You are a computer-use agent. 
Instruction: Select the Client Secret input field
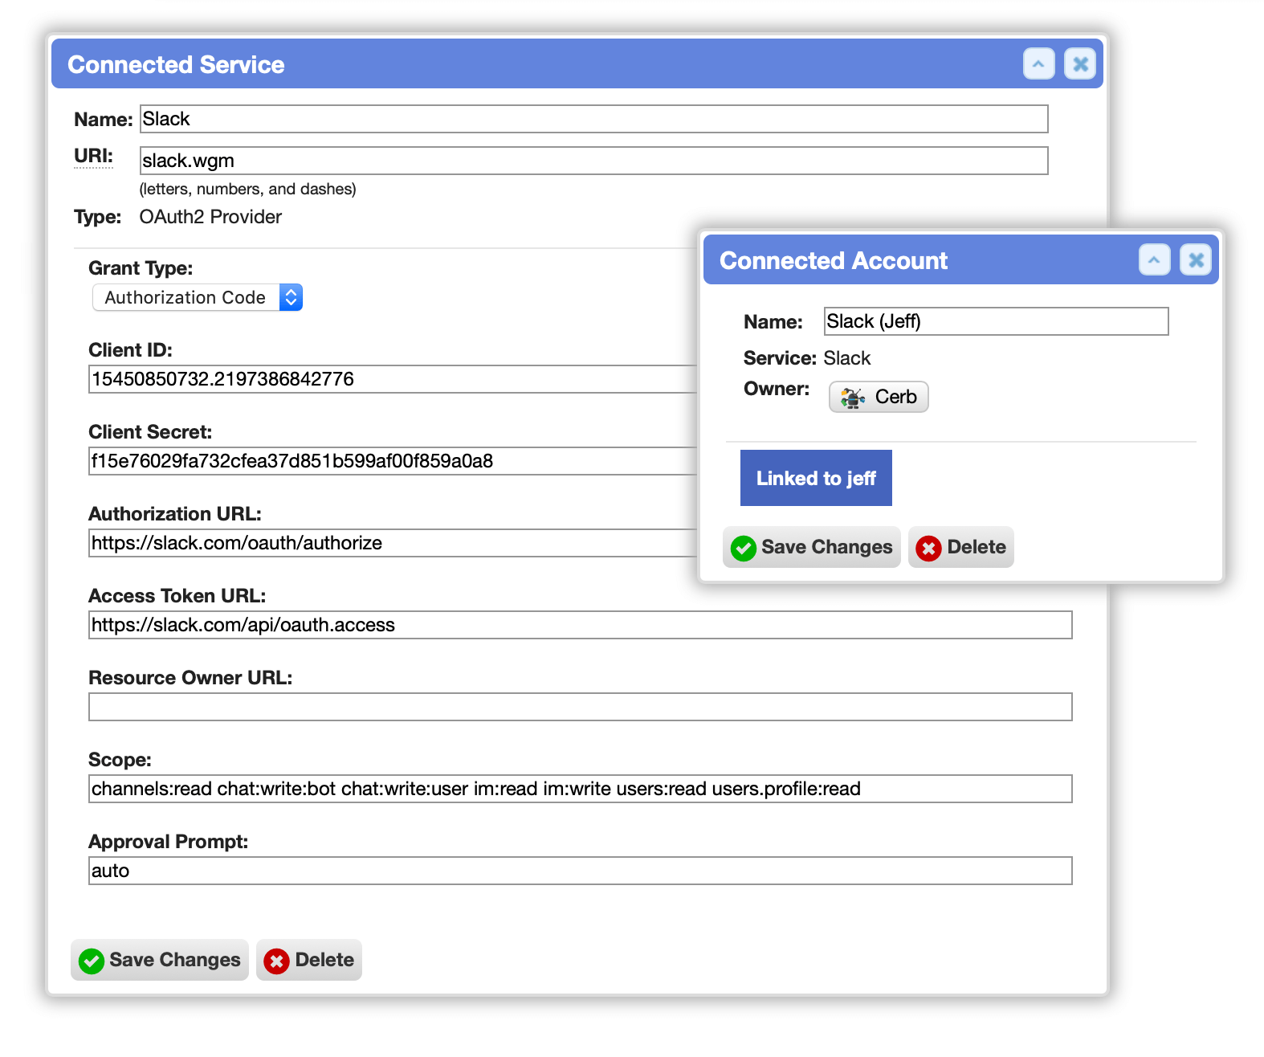[393, 461]
